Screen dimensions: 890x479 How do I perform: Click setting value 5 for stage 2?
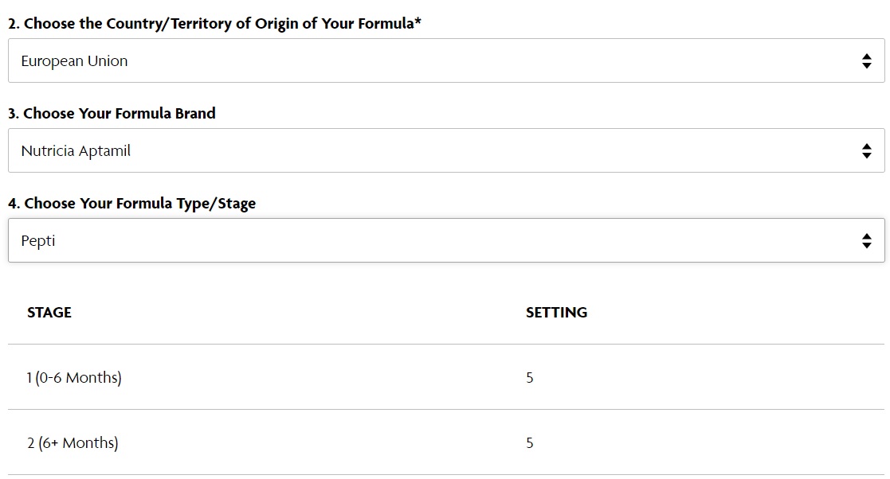pyautogui.click(x=530, y=442)
